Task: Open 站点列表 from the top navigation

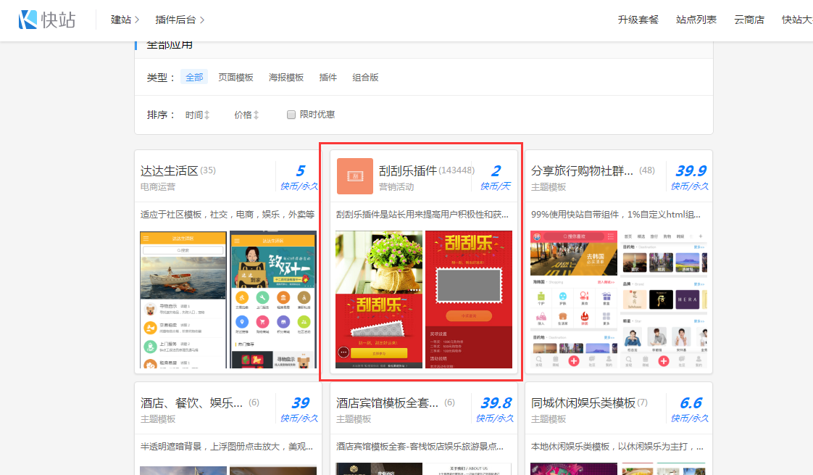Action: pos(696,20)
